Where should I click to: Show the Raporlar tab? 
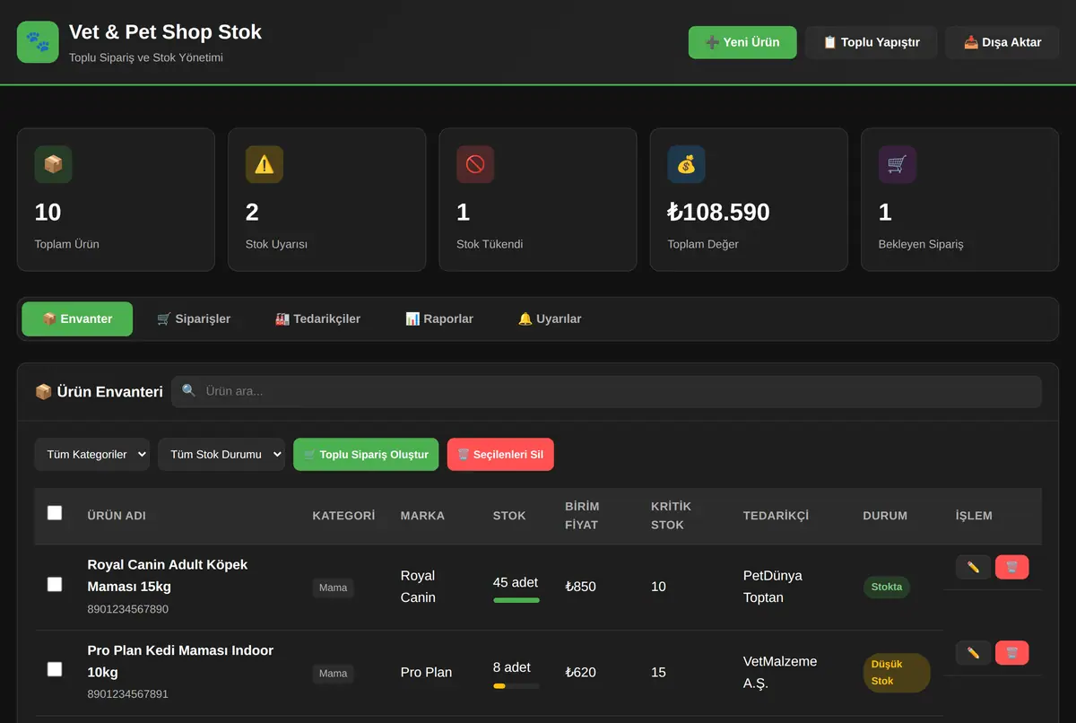tap(439, 319)
